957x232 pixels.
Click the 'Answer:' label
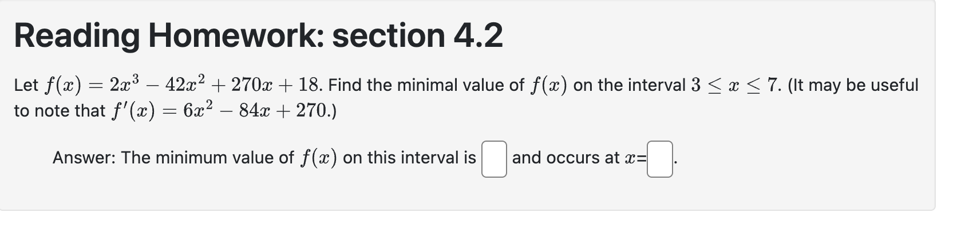84,158
